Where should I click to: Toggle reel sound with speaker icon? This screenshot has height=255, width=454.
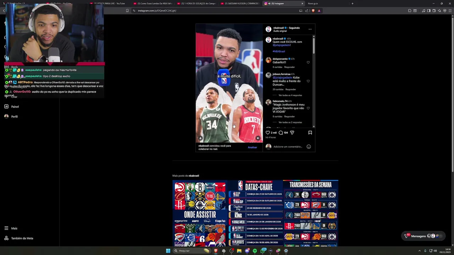[258, 138]
